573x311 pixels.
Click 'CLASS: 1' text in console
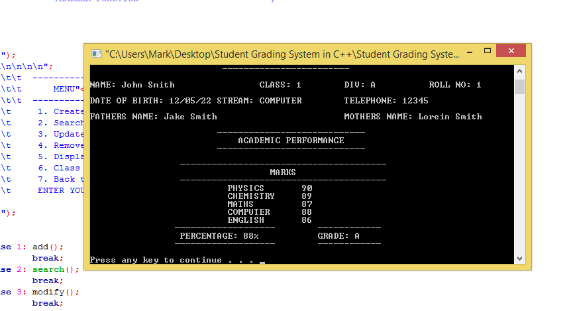click(280, 85)
